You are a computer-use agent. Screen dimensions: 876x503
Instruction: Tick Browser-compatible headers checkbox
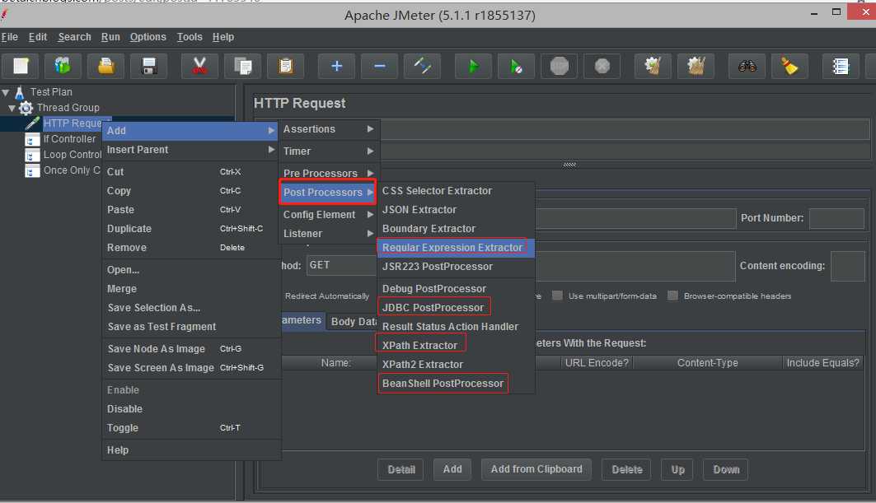click(672, 296)
